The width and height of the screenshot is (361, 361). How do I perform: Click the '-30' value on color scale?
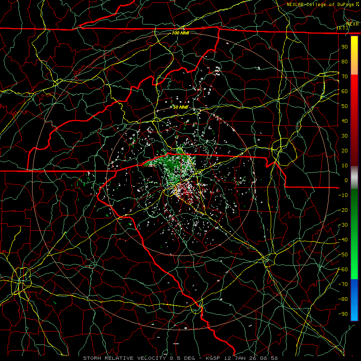coord(343,225)
